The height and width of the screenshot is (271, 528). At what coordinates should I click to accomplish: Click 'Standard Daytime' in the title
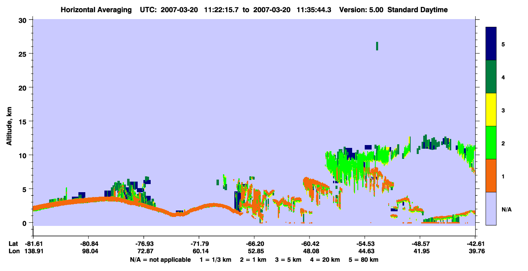(x=418, y=10)
